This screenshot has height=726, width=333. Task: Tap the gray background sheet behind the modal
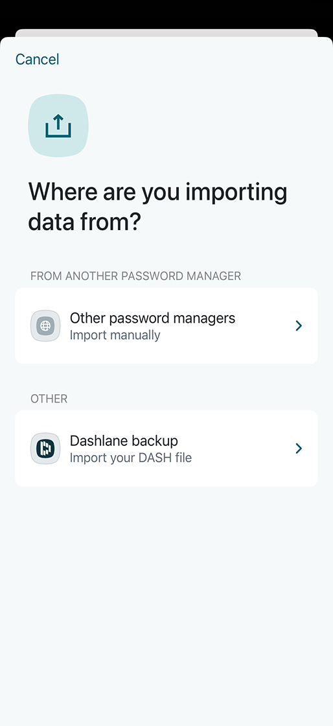[x=166, y=33]
